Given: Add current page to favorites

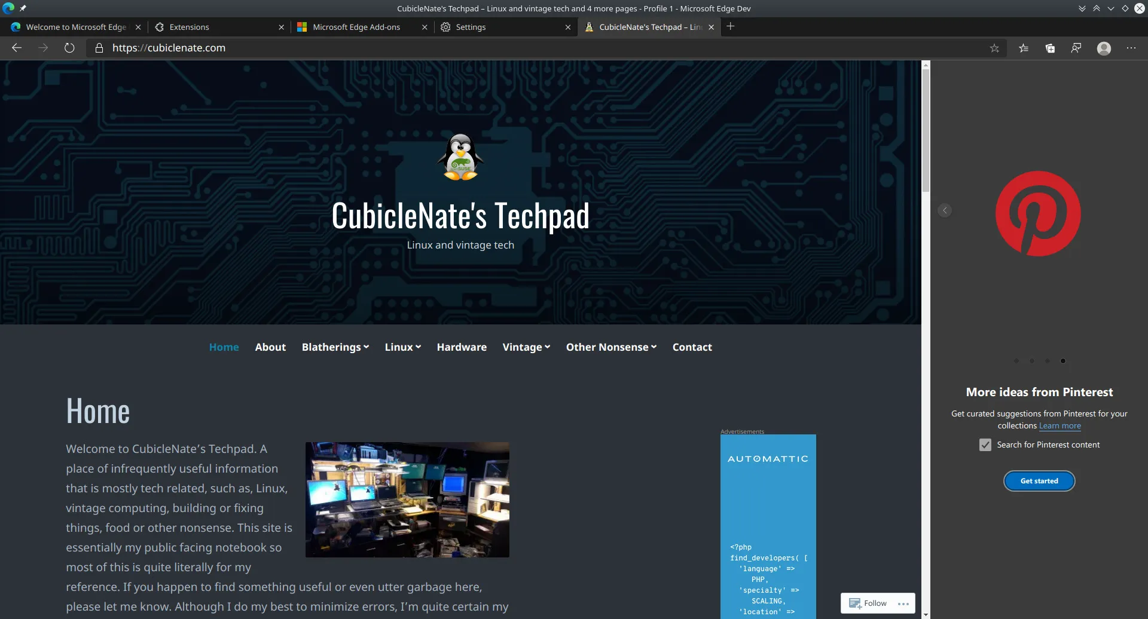Looking at the screenshot, I should (x=994, y=48).
